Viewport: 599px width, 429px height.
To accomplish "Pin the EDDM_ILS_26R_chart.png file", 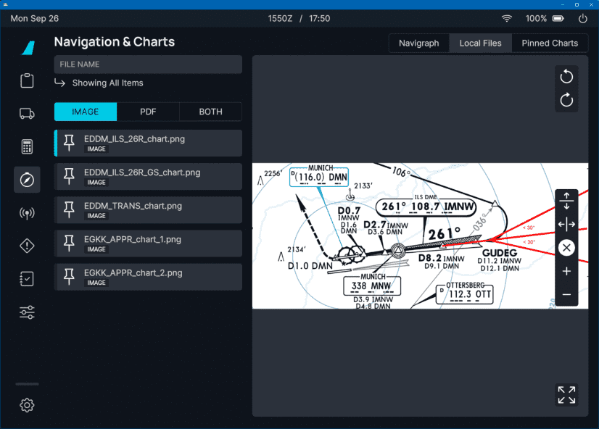I will click(70, 143).
